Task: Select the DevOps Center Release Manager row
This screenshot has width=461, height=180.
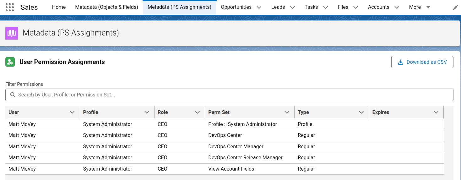Action: 245,158
